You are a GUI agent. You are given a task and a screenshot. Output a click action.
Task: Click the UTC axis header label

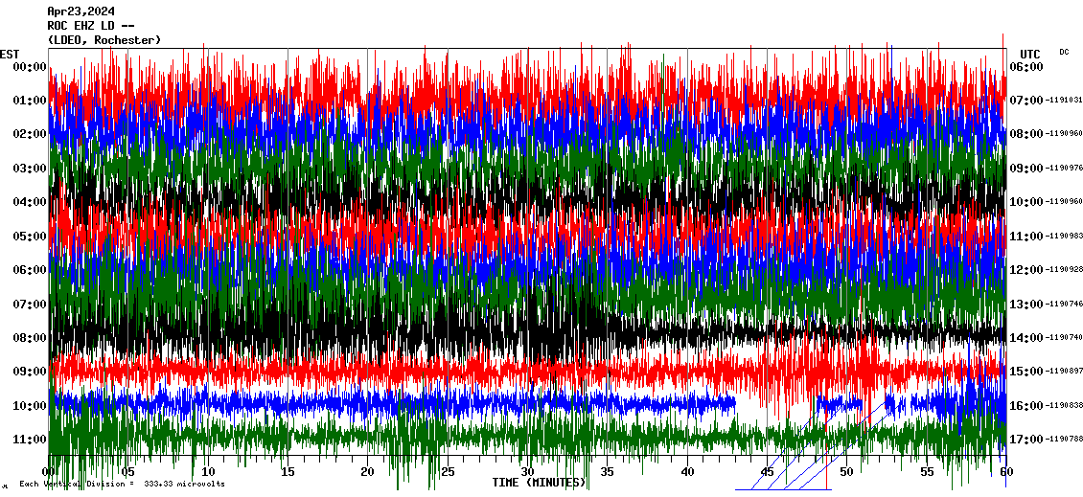[x=1030, y=54]
